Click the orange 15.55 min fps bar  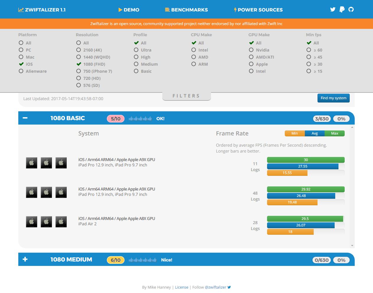tap(287, 173)
